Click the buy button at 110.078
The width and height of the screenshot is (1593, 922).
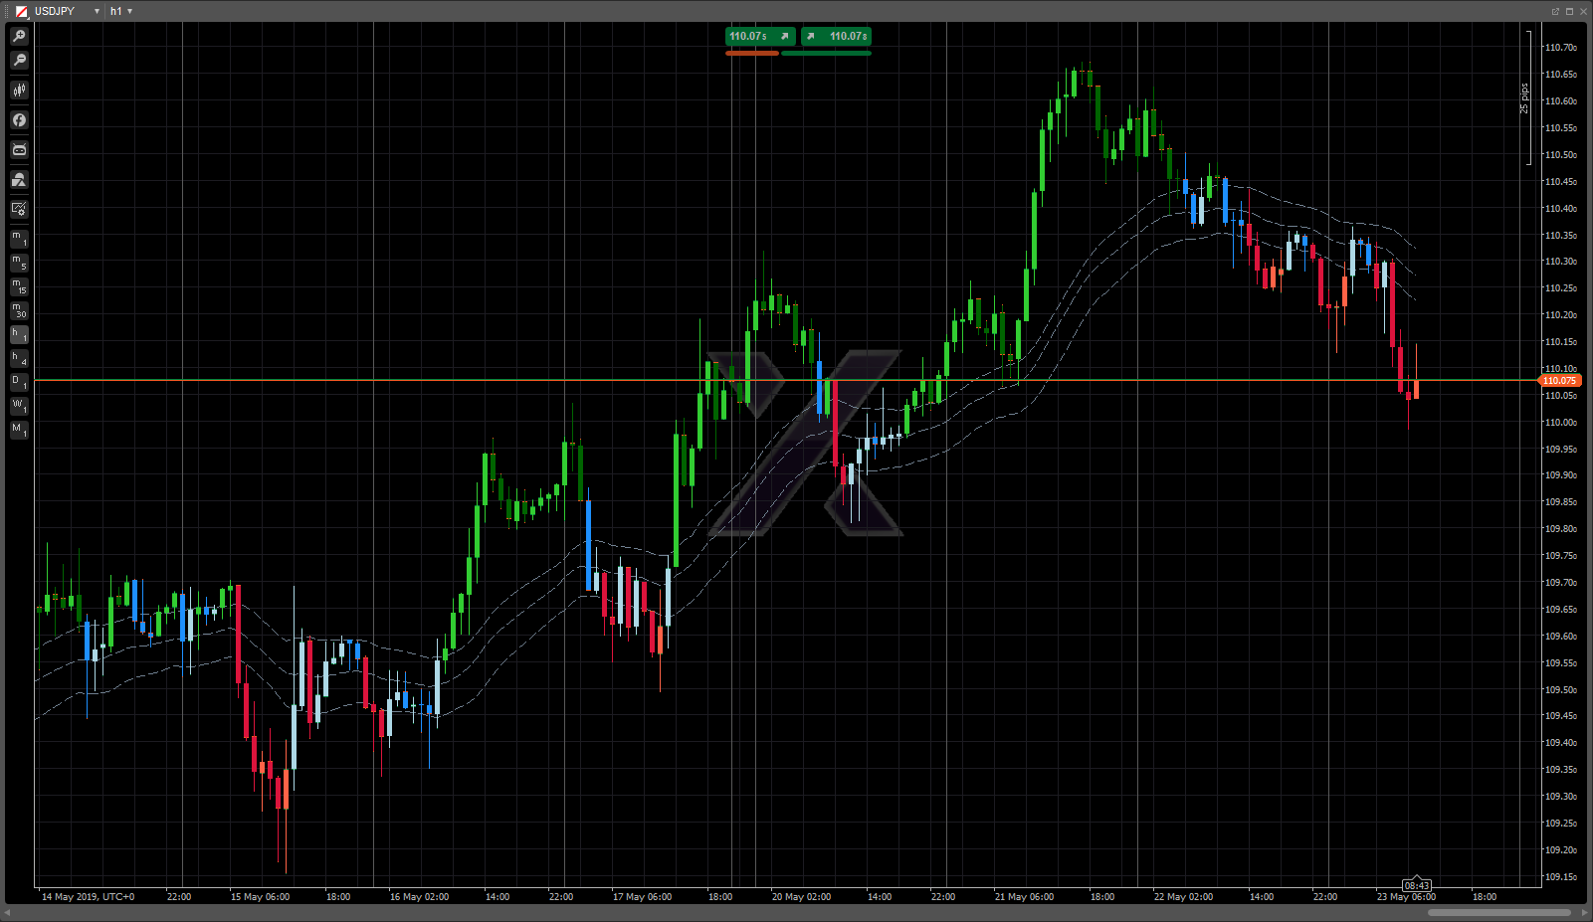pyautogui.click(x=836, y=36)
